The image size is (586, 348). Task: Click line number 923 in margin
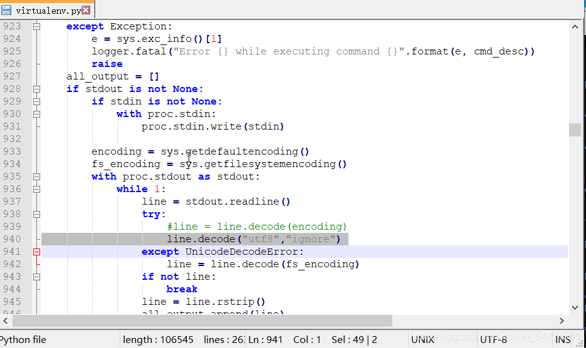[12, 26]
